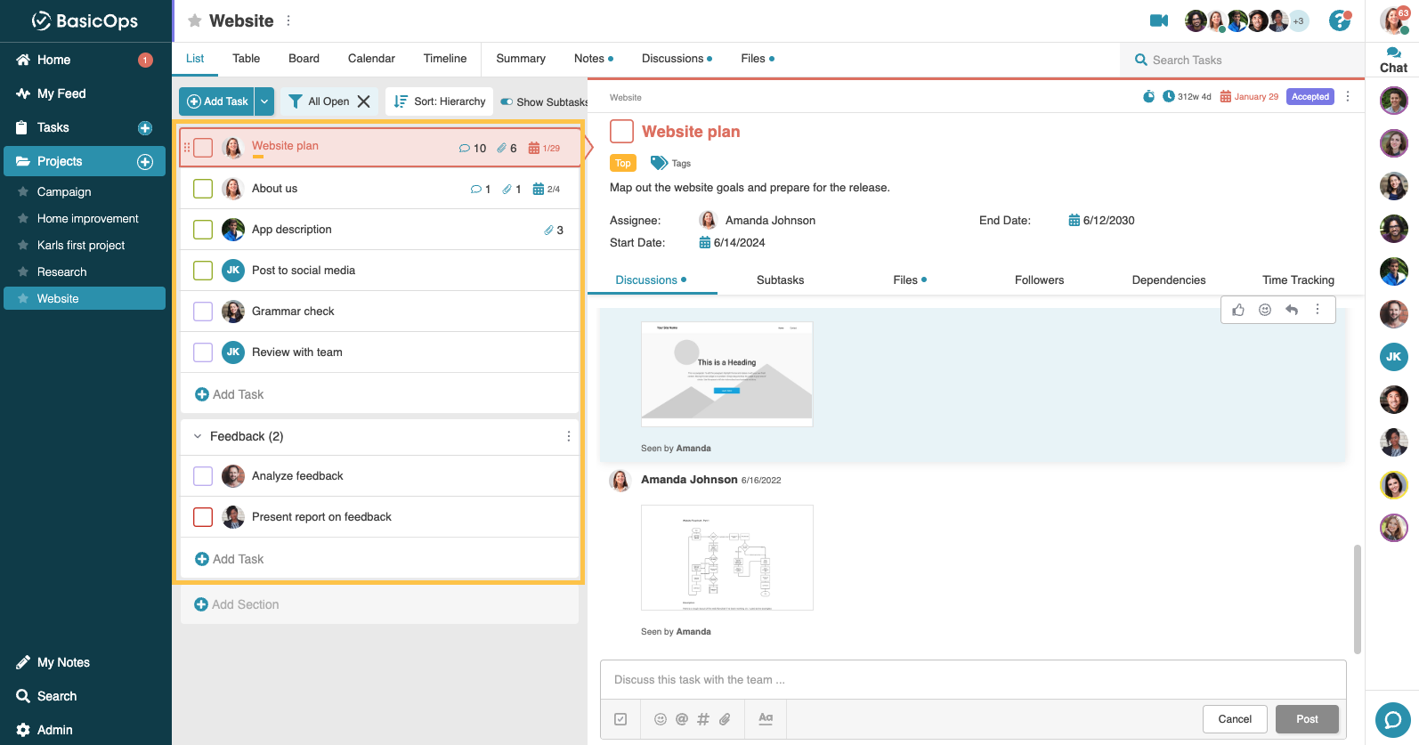The image size is (1419, 745).
Task: Click the attachment paperclip in message toolbar
Action: click(x=725, y=719)
